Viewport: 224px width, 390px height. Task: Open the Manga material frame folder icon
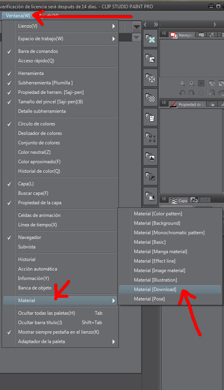pos(150,117)
